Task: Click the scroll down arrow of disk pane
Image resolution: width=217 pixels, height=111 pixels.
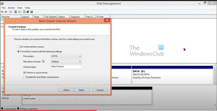Action: pyautogui.click(x=215, y=105)
